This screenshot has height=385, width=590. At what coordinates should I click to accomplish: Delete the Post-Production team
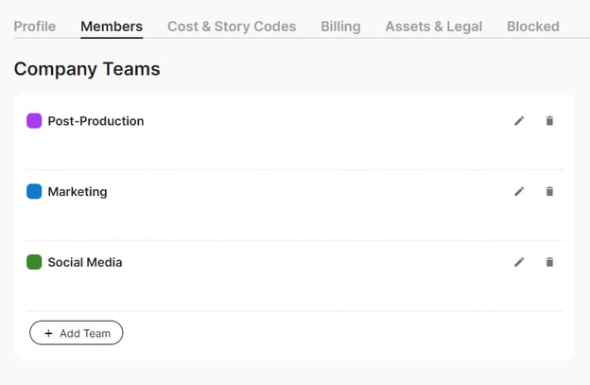(x=549, y=121)
